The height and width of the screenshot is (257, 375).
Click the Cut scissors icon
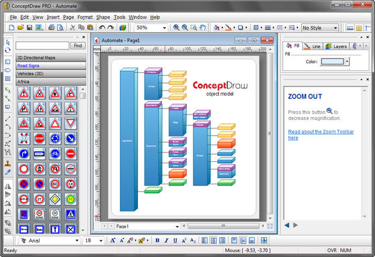pyautogui.click(x=72, y=27)
